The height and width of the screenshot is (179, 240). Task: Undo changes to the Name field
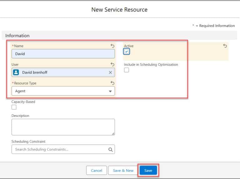tap(112, 46)
